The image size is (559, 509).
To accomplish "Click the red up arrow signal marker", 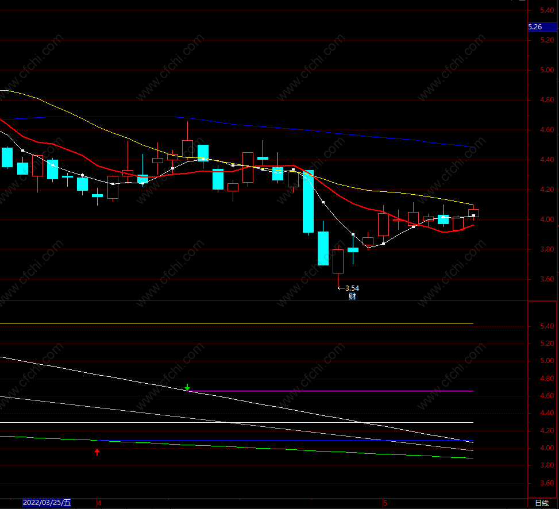I will click(97, 452).
